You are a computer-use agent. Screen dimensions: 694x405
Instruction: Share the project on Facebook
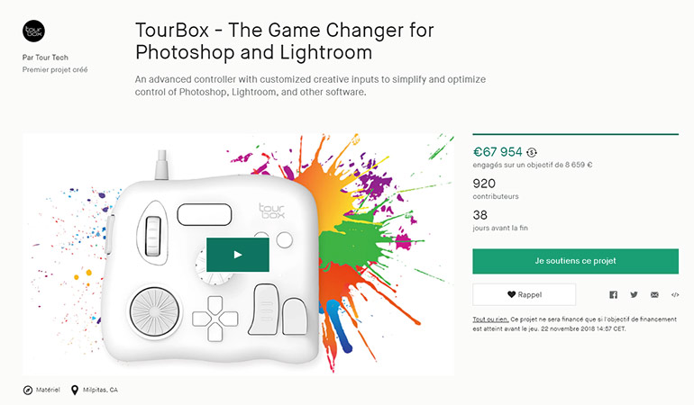(x=613, y=294)
